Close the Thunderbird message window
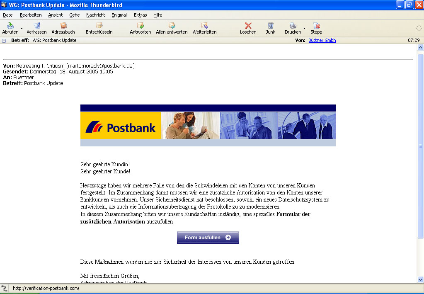This screenshot has width=424, height=294. point(419,5)
